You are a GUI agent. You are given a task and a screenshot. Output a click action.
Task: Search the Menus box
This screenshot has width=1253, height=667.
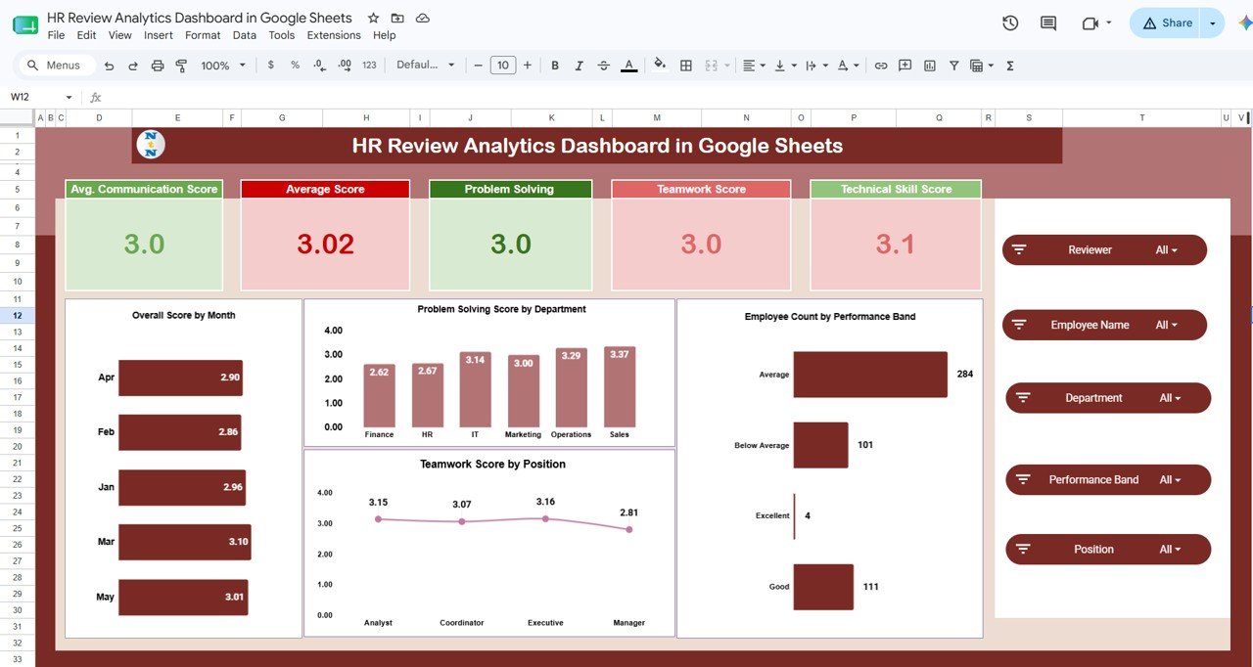pyautogui.click(x=57, y=66)
